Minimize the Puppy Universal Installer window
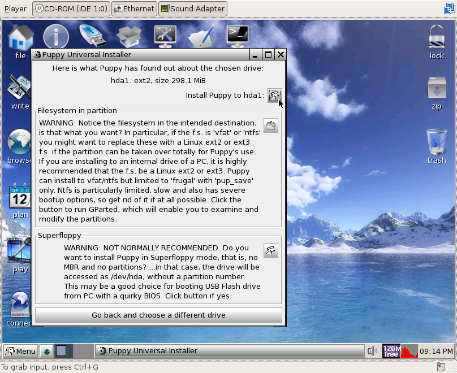 coord(255,55)
